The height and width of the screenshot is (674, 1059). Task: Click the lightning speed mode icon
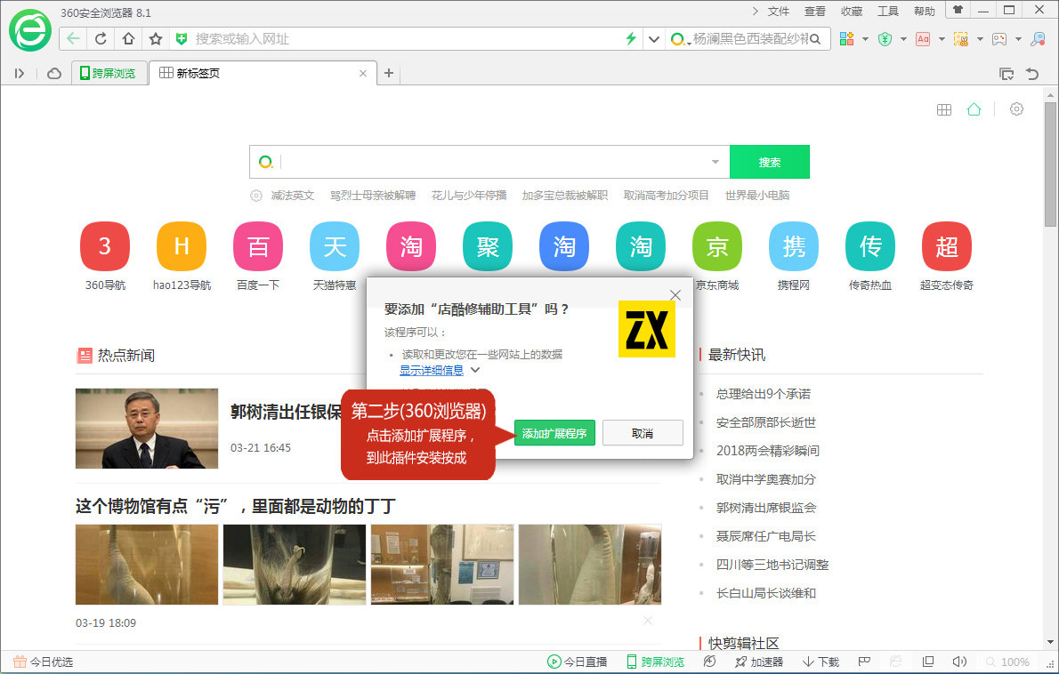[x=631, y=38]
